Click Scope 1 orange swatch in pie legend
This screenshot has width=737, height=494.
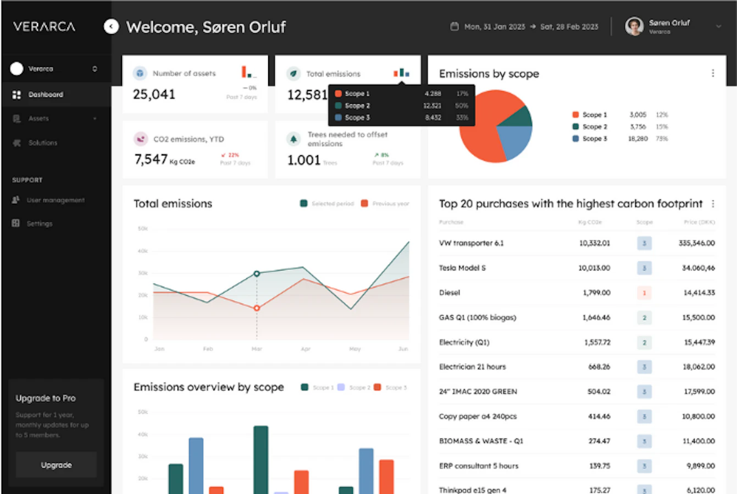(x=575, y=115)
